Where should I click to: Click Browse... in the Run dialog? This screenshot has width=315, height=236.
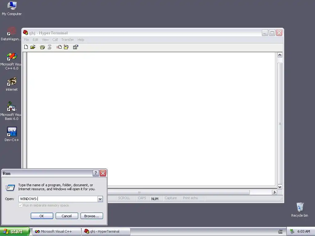tap(92, 216)
